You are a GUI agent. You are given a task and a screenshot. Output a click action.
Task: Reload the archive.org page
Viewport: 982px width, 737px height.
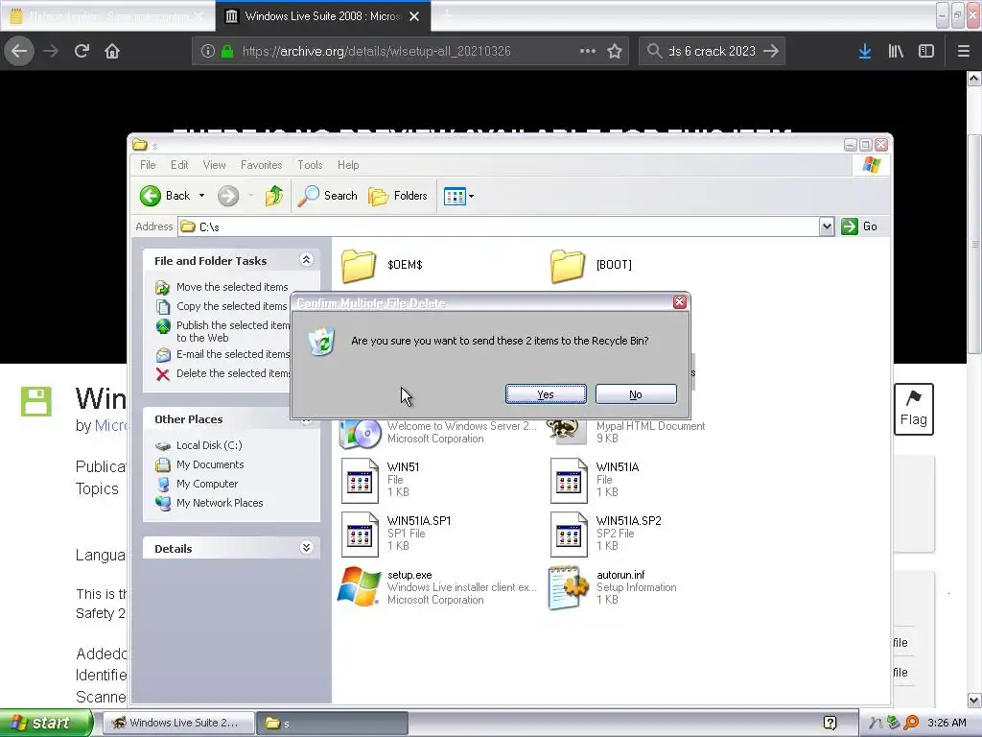[82, 51]
